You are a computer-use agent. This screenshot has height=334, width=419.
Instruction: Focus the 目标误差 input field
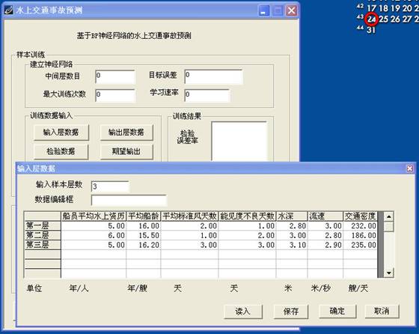pyautogui.click(x=213, y=76)
